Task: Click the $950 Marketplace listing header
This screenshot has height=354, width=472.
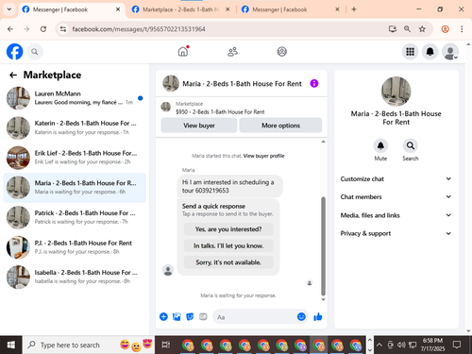Action: (242, 108)
